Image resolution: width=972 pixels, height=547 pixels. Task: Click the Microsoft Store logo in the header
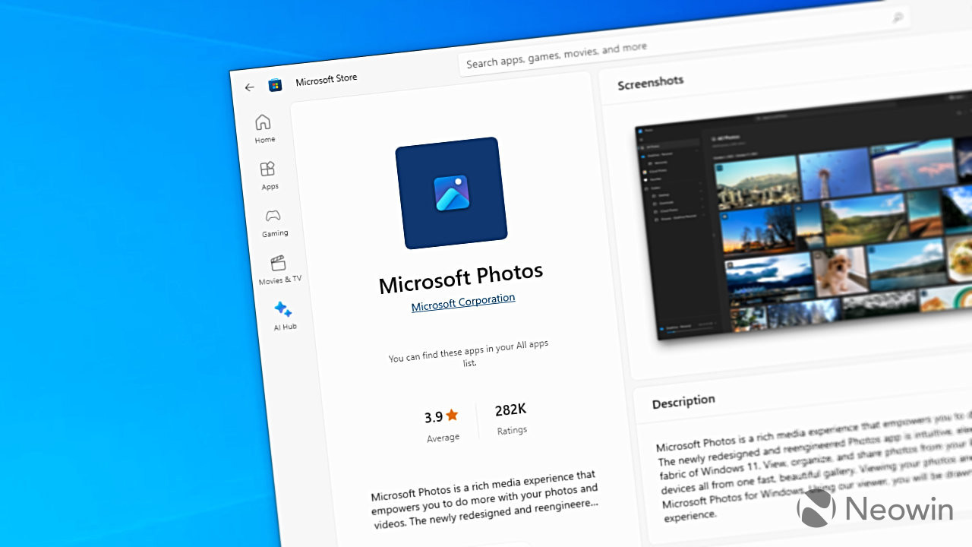[274, 84]
